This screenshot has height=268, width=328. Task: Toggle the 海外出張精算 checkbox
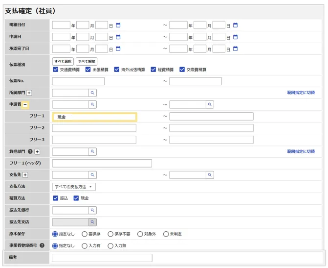[x=117, y=70]
